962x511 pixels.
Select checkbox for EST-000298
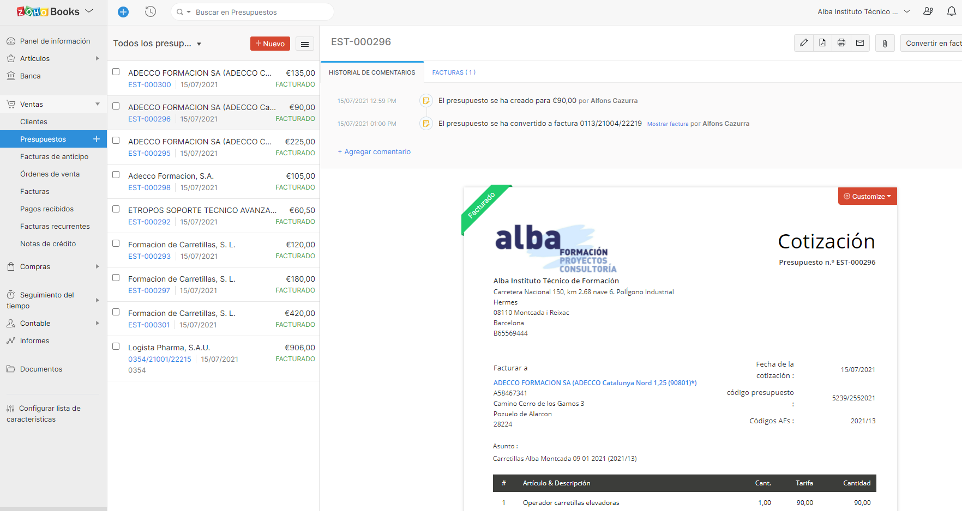click(x=116, y=175)
